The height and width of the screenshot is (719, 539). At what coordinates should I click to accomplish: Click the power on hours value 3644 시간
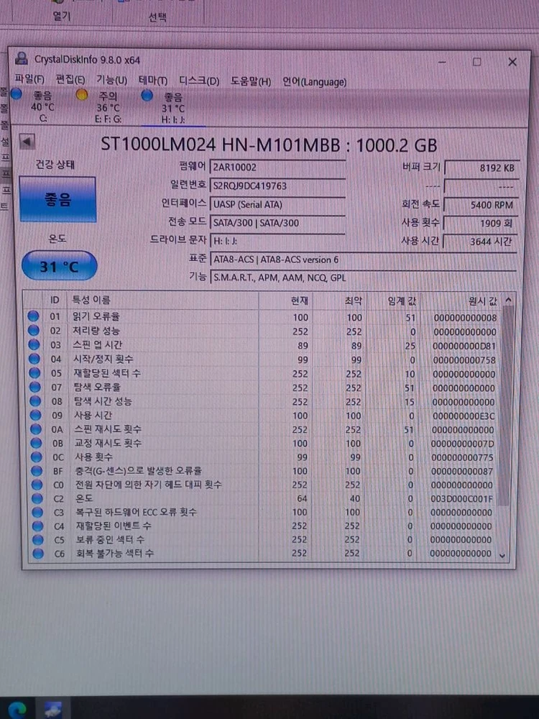pos(482,241)
